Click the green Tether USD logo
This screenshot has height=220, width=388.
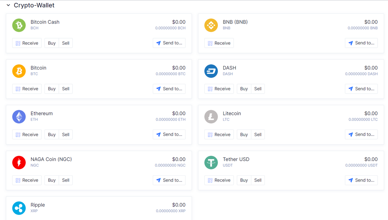(x=211, y=162)
